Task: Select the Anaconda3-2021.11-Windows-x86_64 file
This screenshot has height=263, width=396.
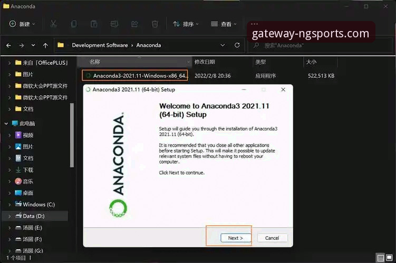Action: coord(135,75)
